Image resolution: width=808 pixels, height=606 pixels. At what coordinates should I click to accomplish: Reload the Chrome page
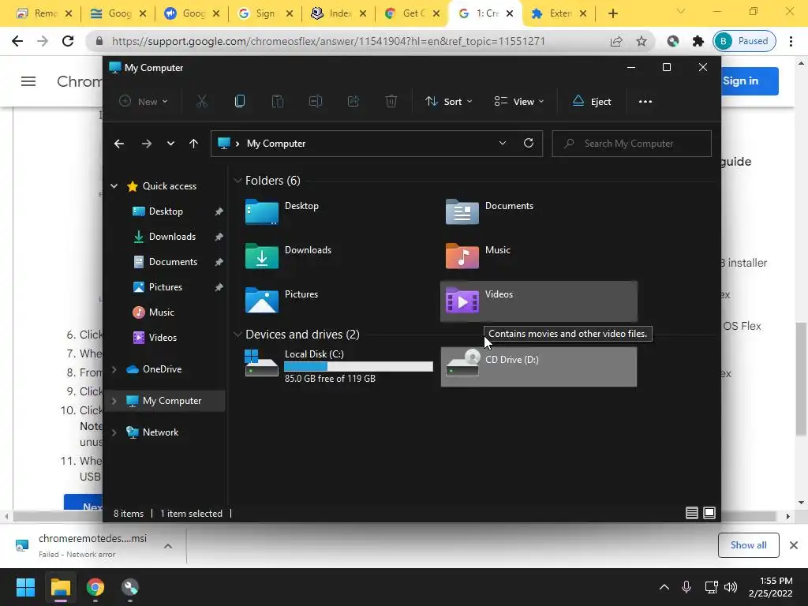pyautogui.click(x=68, y=41)
